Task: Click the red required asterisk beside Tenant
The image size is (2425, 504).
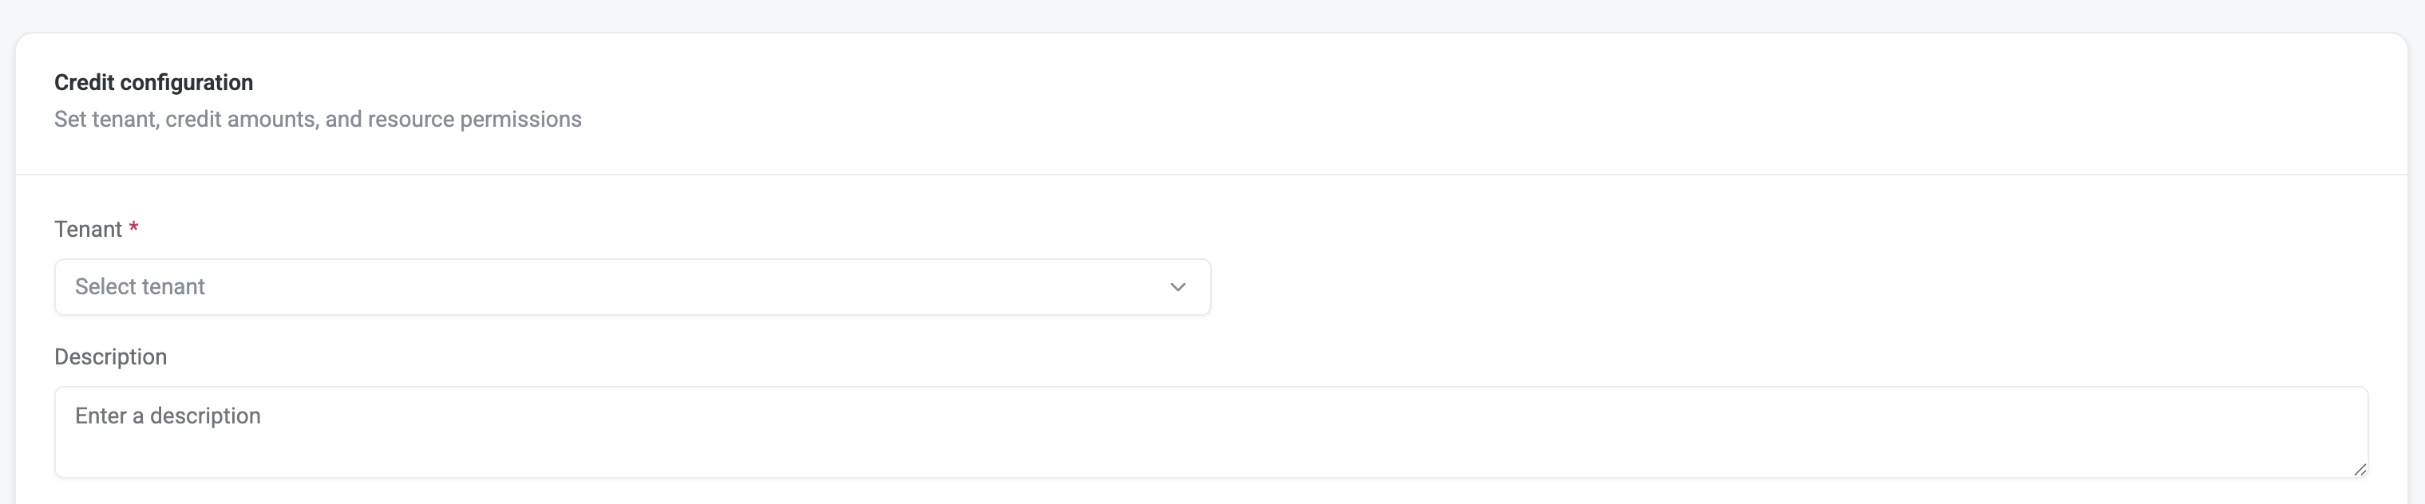Action: pos(133,229)
